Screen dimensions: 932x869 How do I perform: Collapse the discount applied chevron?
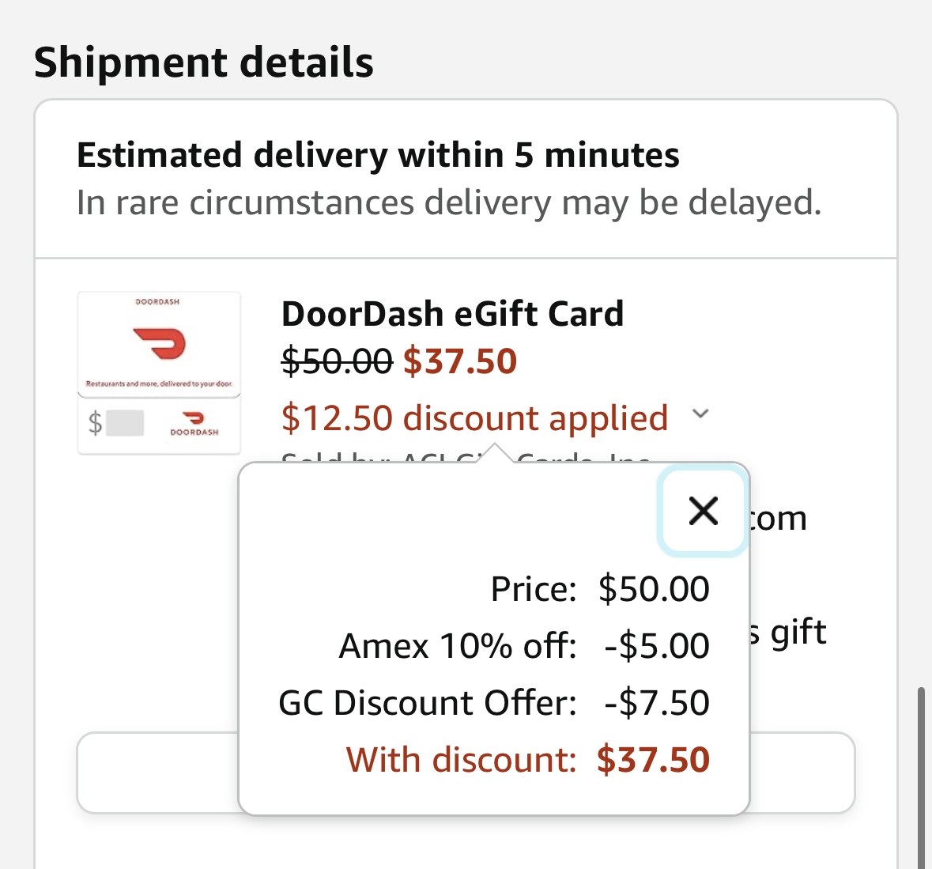click(700, 414)
